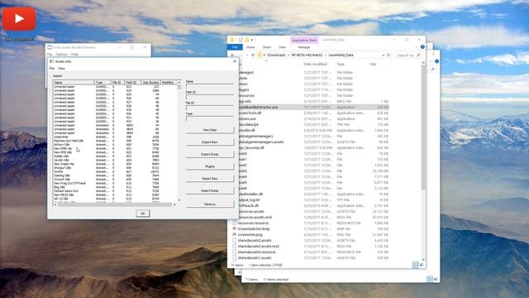529x298 pixels.
Task: Click the file icon beside sharedassets0.resource
Action: click(x=234, y=252)
